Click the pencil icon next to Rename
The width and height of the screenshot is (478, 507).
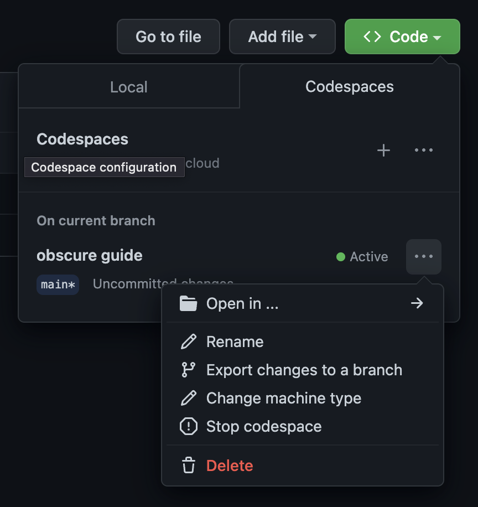(188, 342)
